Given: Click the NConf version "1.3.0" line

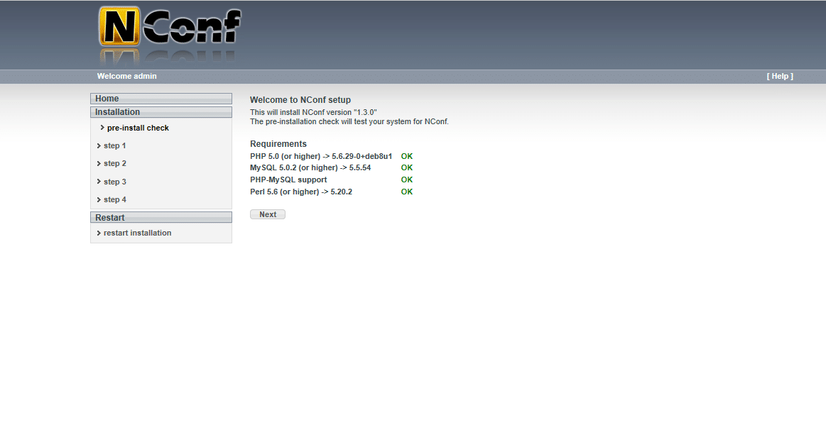Looking at the screenshot, I should pyautogui.click(x=313, y=113).
